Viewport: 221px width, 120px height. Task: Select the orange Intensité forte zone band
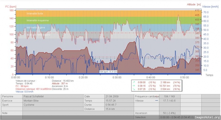tap(108, 14)
